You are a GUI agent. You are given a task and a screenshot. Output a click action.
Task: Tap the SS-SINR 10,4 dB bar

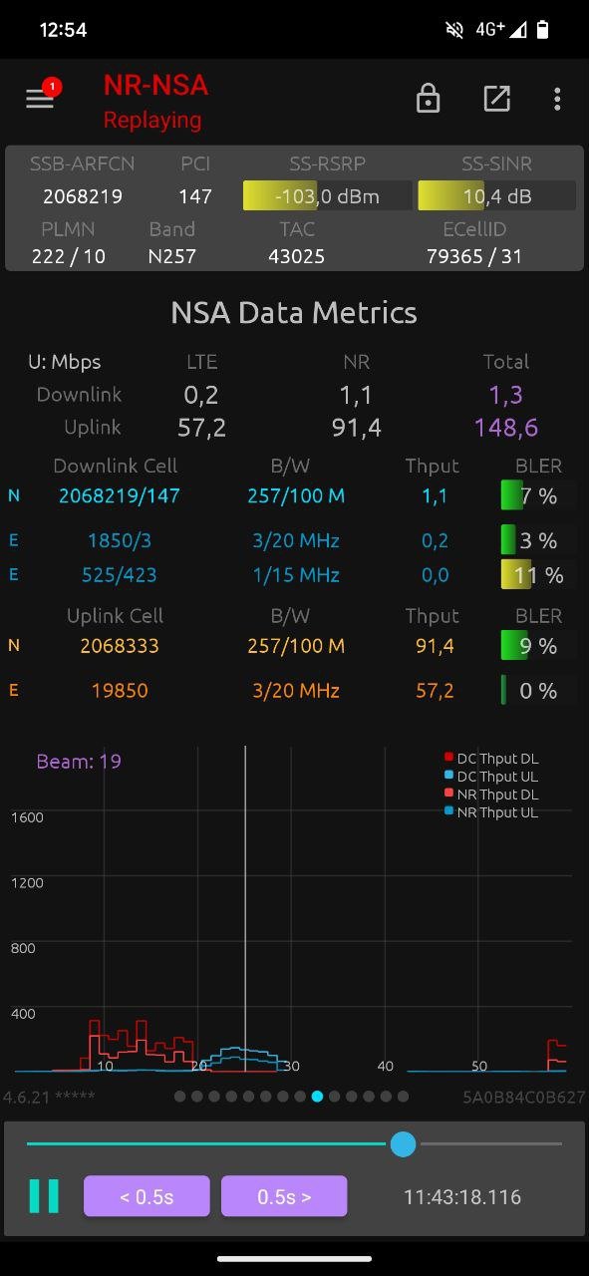pos(496,195)
